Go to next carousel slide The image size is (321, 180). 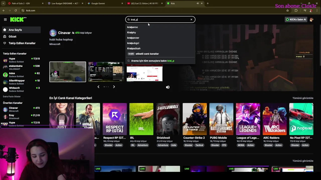point(114,87)
